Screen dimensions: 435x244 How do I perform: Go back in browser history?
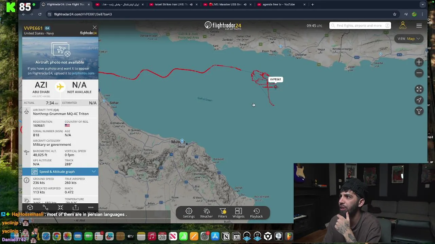pos(23,14)
